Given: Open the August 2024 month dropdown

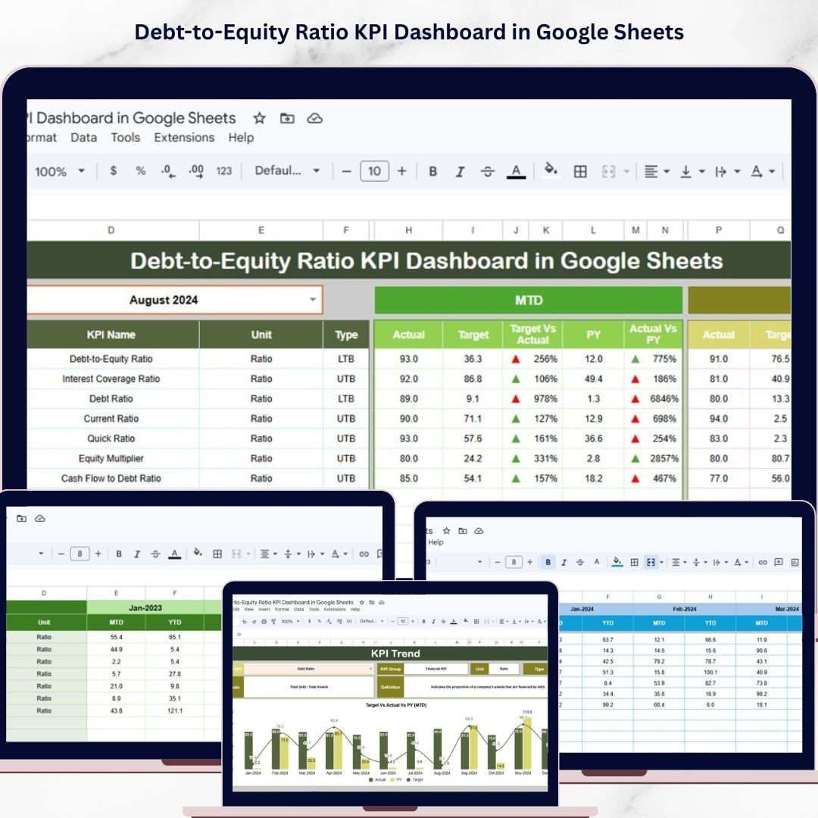Looking at the screenshot, I should (x=313, y=300).
